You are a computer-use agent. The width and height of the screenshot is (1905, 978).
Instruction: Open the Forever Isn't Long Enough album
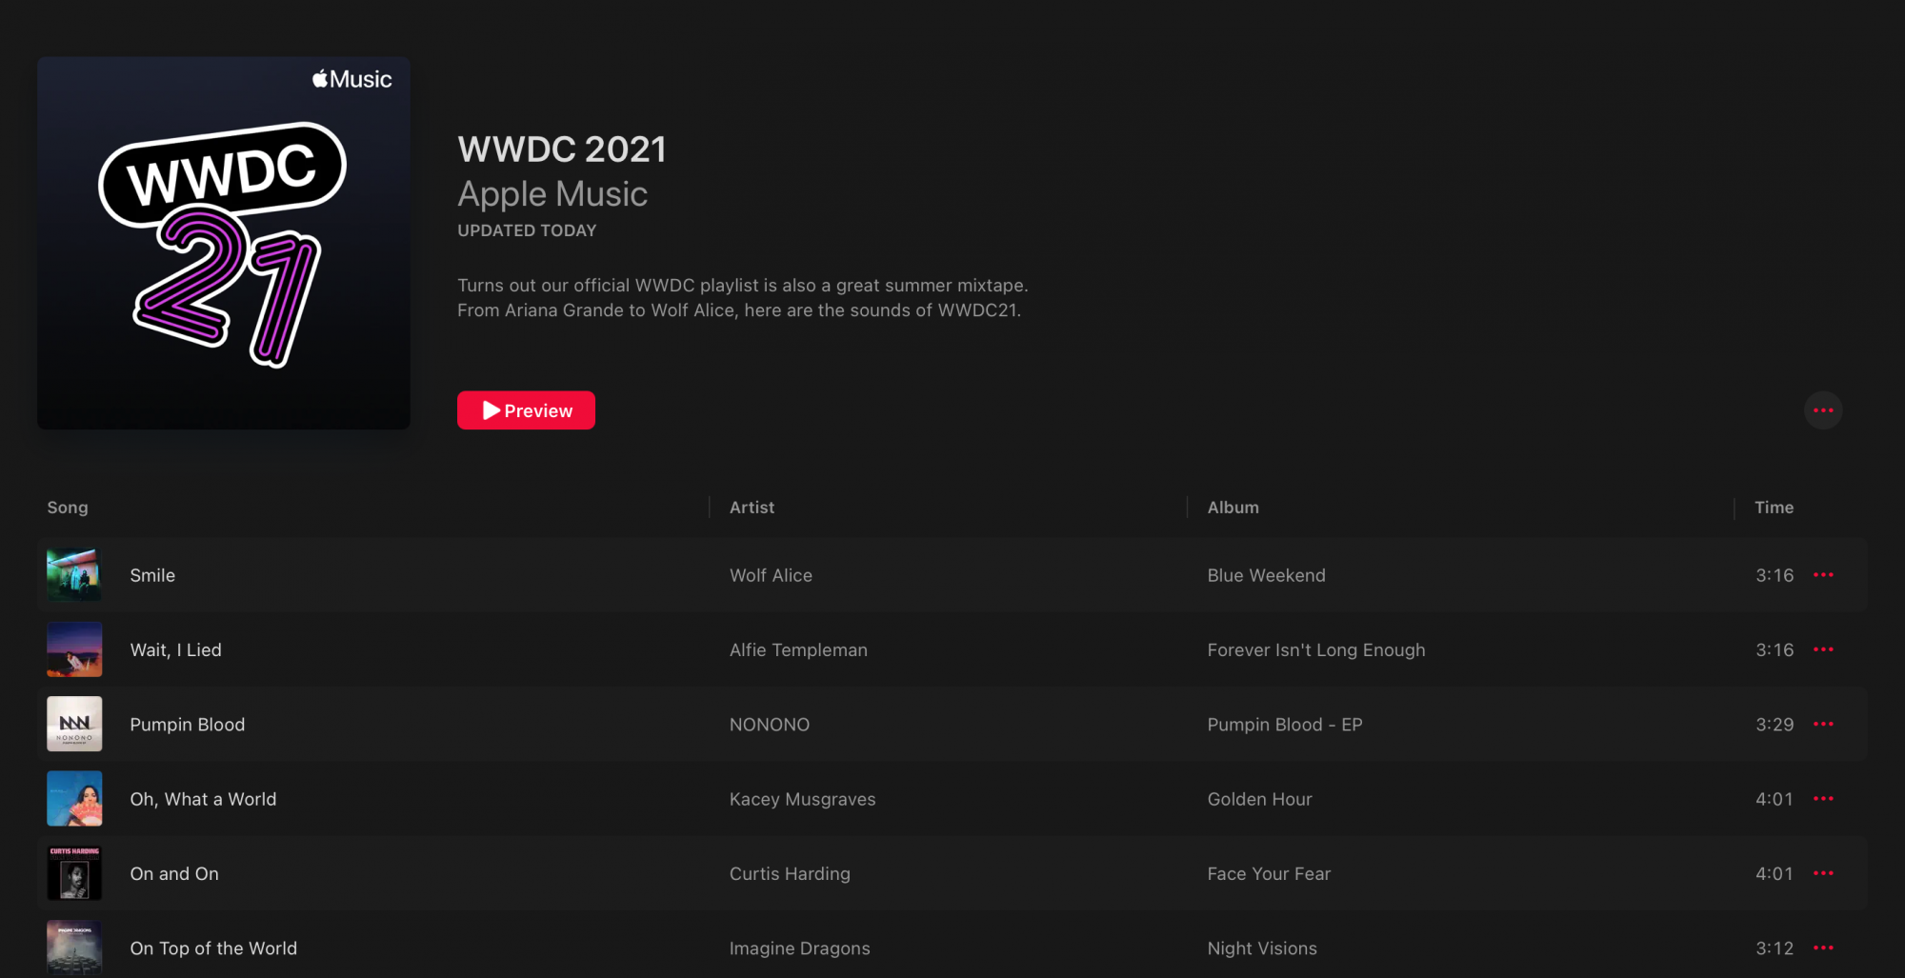point(1316,649)
